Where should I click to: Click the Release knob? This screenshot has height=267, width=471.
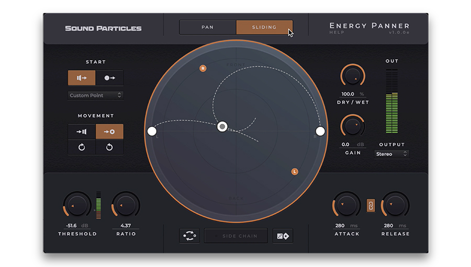[395, 205]
